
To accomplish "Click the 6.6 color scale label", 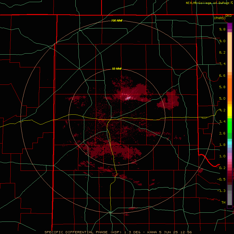I will [222, 75].
